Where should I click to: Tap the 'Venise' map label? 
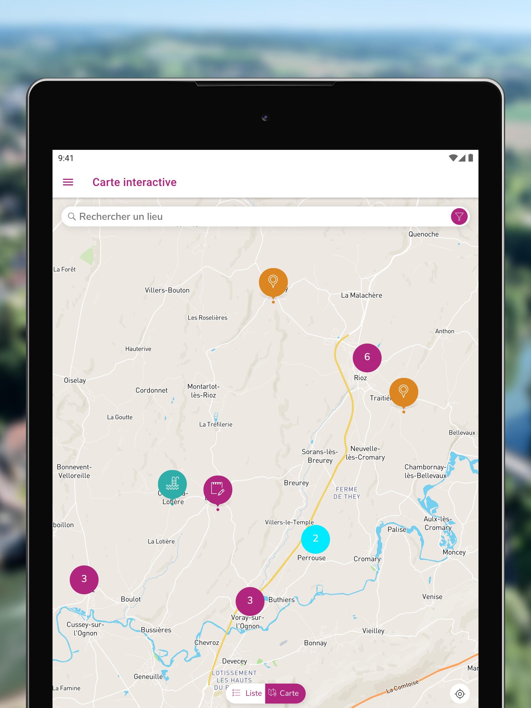(x=432, y=597)
